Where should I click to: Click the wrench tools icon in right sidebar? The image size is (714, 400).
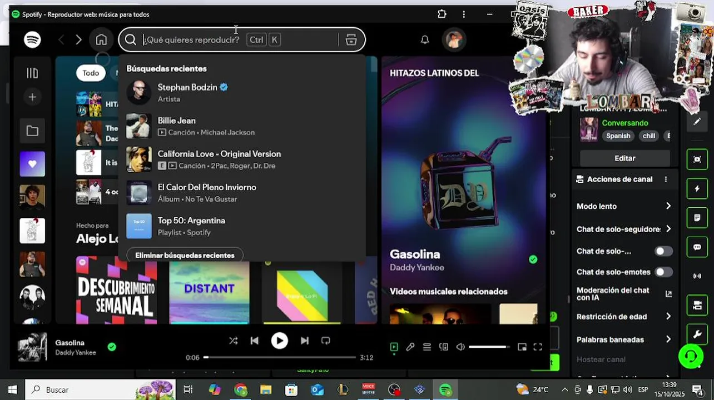697,334
